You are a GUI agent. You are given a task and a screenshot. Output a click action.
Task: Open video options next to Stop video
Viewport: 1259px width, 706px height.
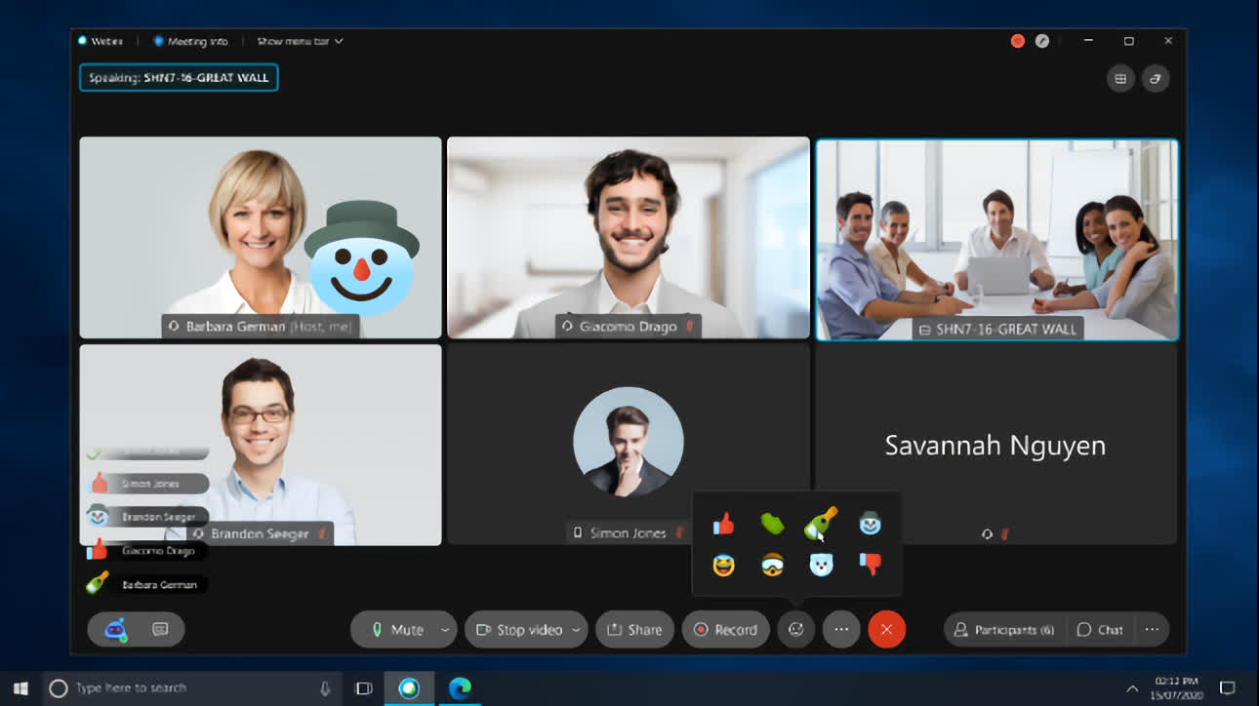point(576,629)
